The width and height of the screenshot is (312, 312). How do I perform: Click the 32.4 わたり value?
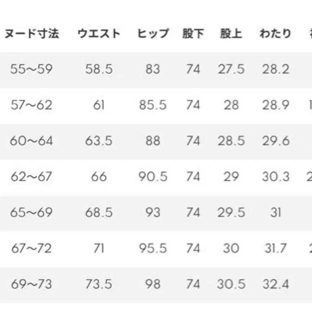(275, 284)
